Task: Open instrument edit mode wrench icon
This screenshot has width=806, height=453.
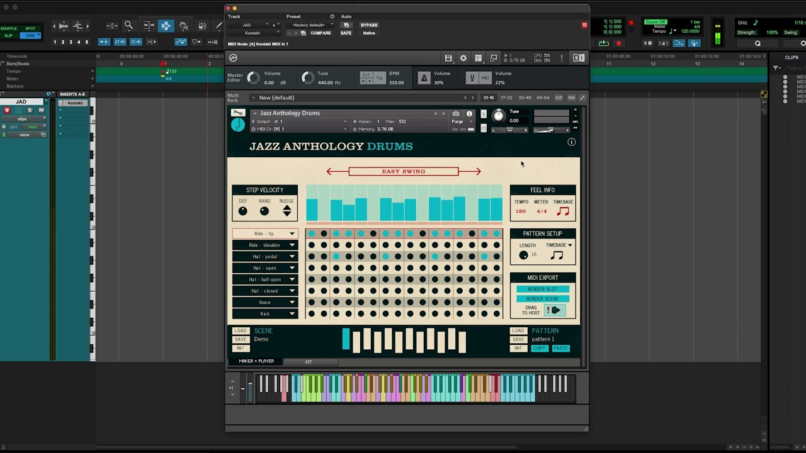Action: click(x=238, y=113)
